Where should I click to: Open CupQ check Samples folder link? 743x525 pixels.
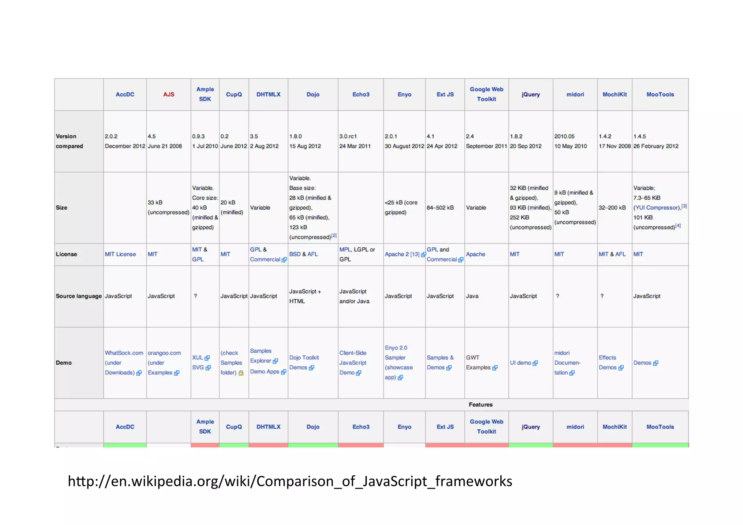[x=231, y=362]
